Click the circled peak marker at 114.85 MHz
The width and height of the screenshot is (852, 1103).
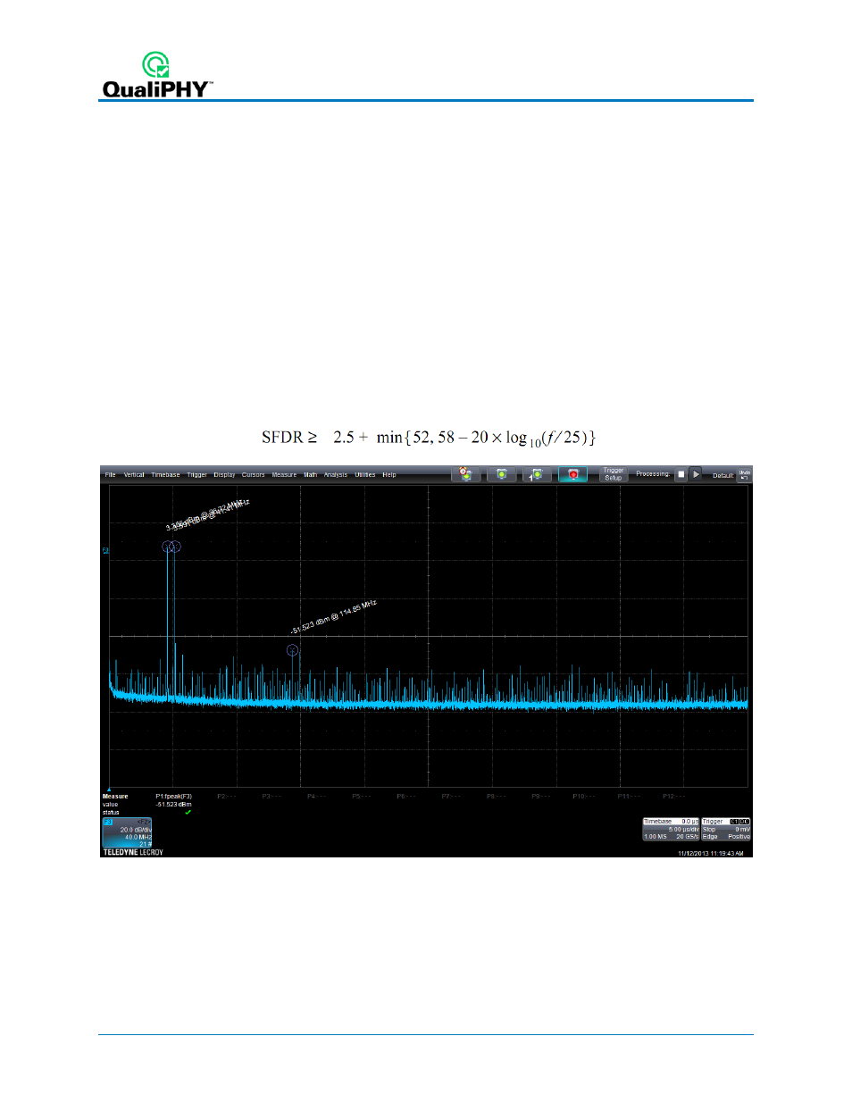click(292, 650)
